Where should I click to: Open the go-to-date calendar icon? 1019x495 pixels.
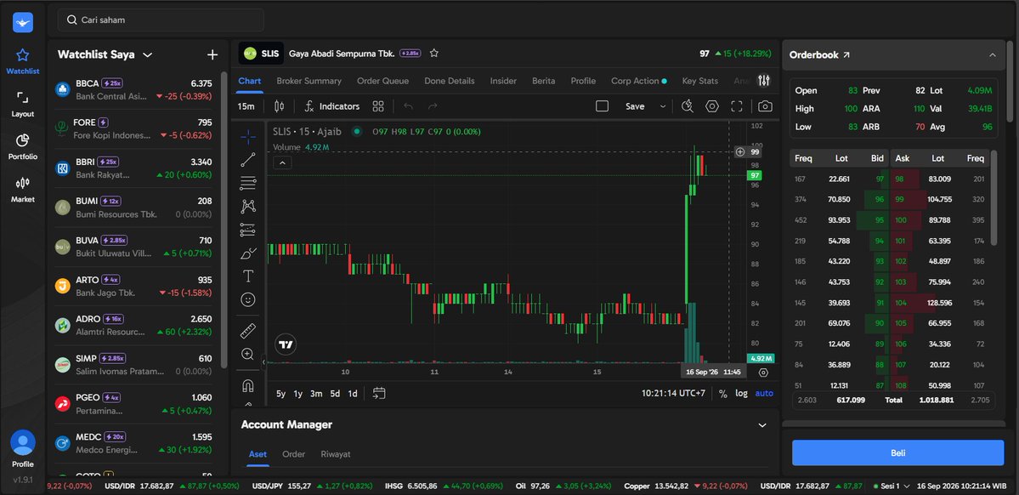(380, 393)
